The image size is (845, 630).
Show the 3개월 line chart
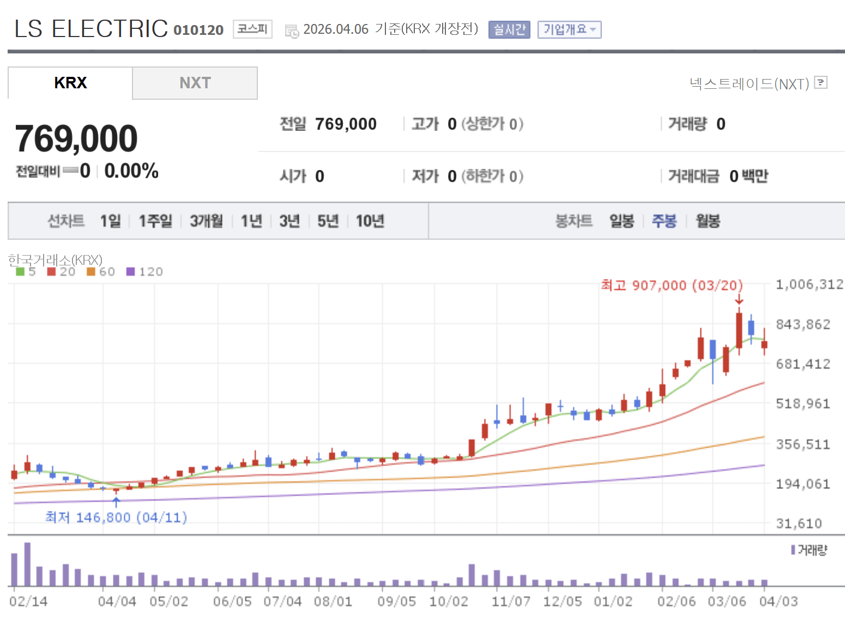pyautogui.click(x=207, y=221)
